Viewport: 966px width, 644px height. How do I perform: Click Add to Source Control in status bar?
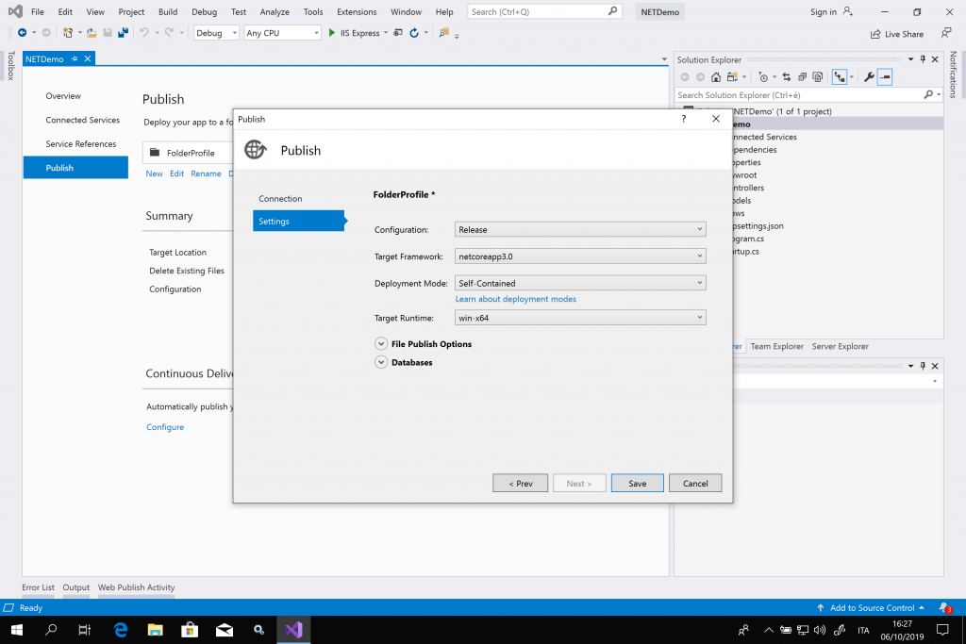click(872, 607)
